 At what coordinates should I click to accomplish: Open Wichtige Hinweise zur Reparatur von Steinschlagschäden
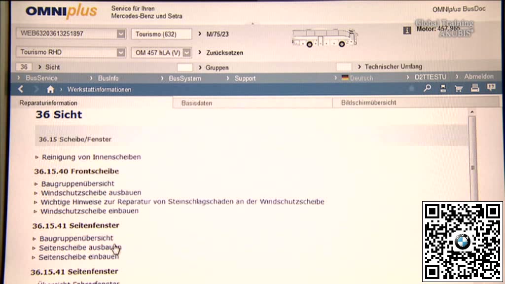[182, 202]
